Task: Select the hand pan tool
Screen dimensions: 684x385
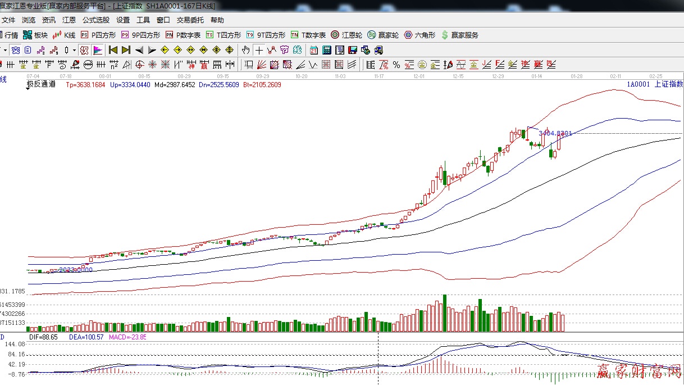Action: pyautogui.click(x=245, y=50)
